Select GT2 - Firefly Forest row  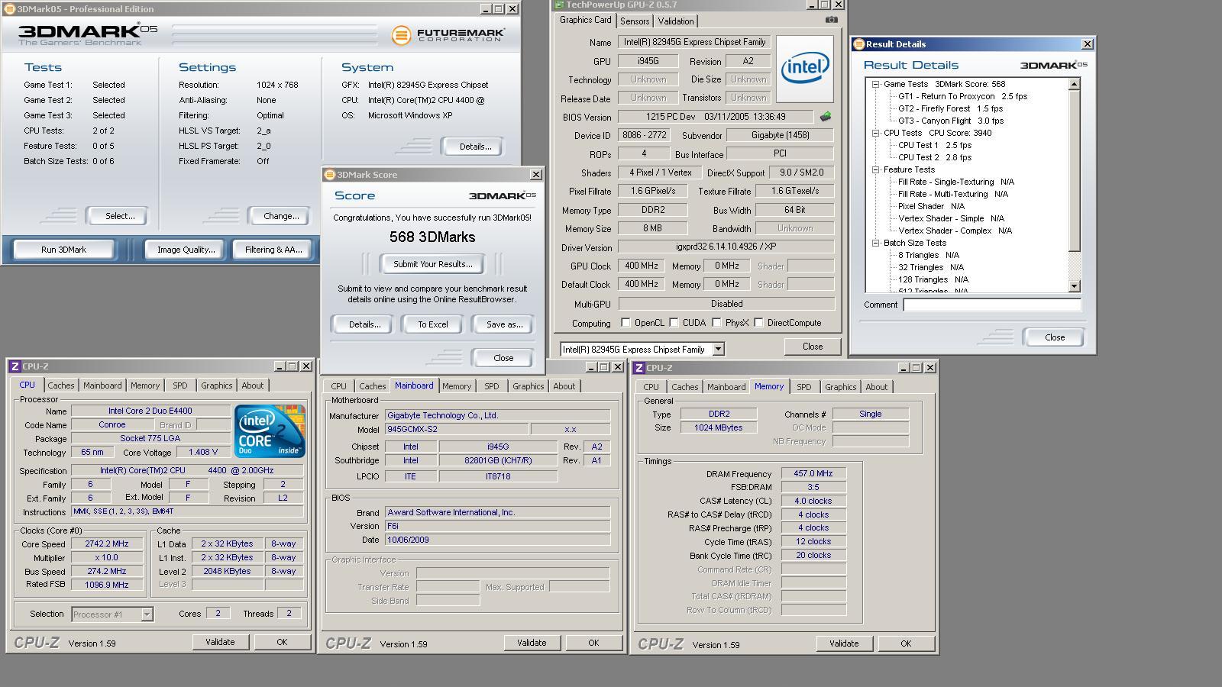click(x=951, y=108)
